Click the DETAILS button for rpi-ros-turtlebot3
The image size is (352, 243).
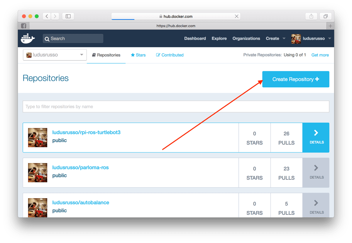(316, 137)
